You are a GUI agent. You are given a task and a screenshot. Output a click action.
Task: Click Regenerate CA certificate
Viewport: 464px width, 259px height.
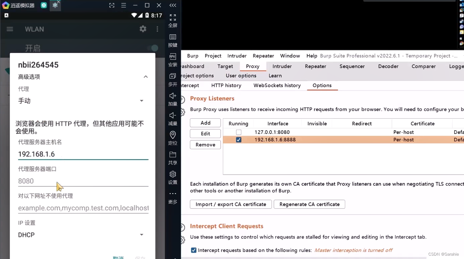point(309,204)
